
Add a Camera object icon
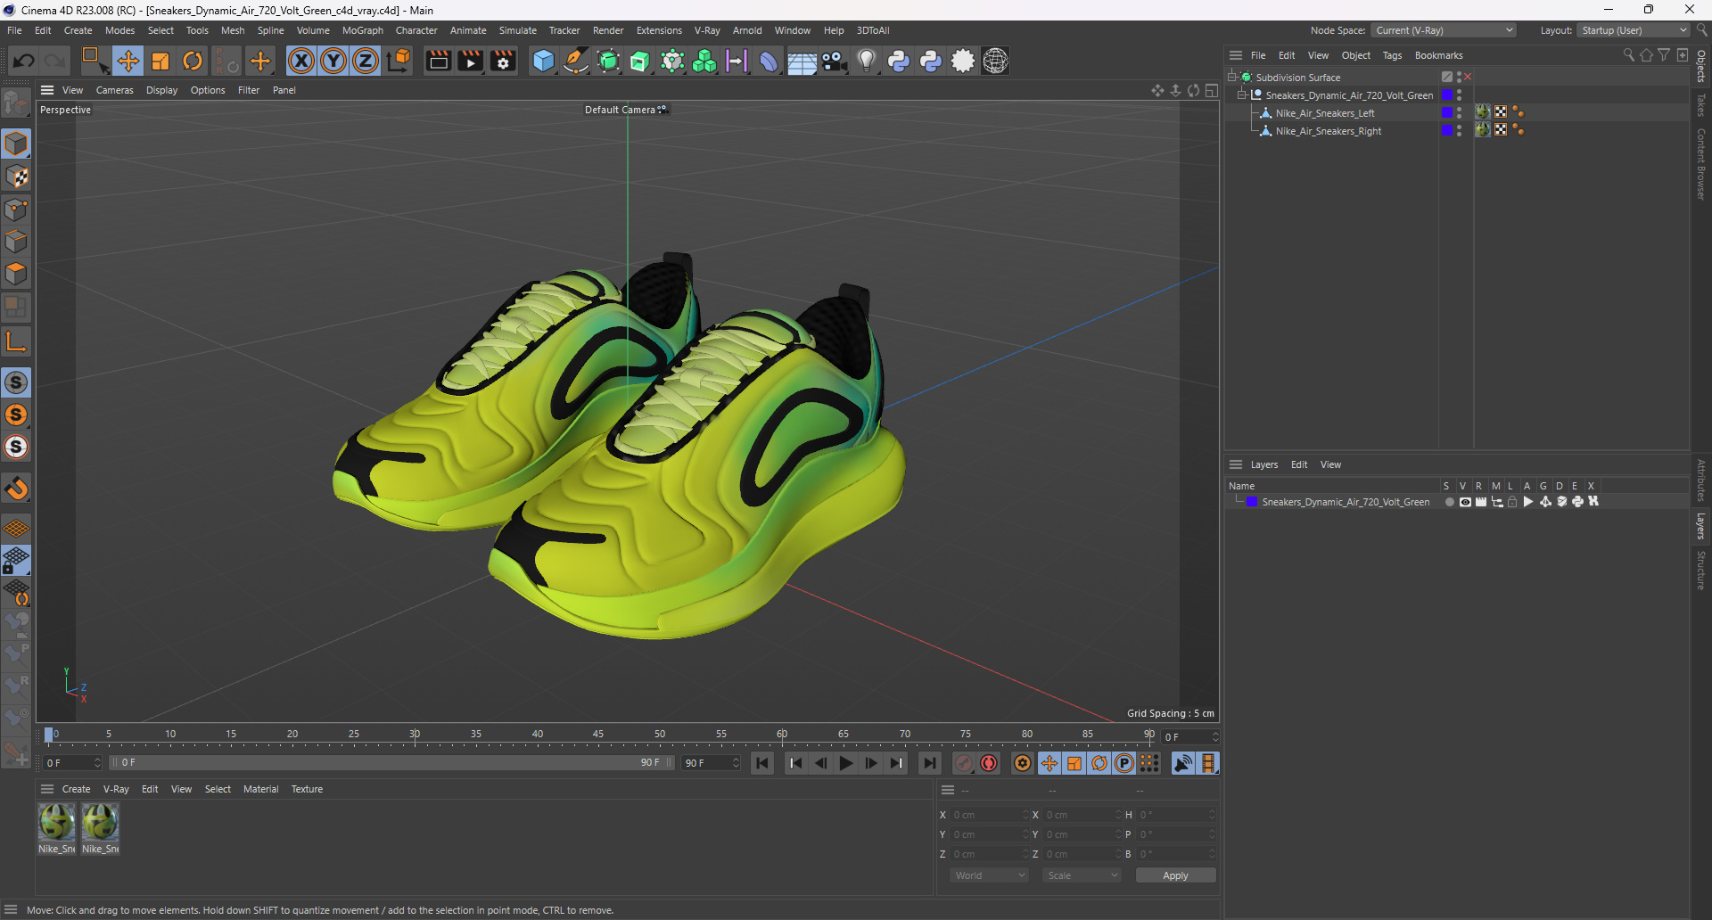pos(834,61)
